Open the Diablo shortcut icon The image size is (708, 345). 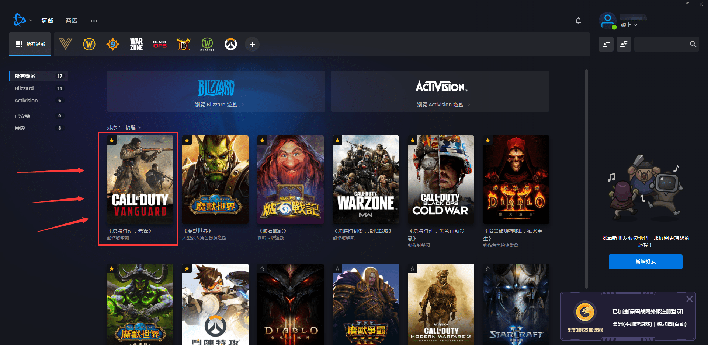point(184,44)
